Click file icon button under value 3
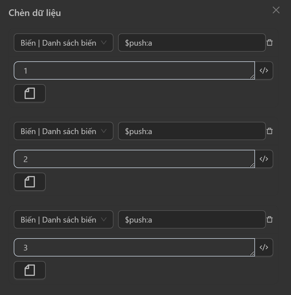The image size is (291, 295). 30,270
